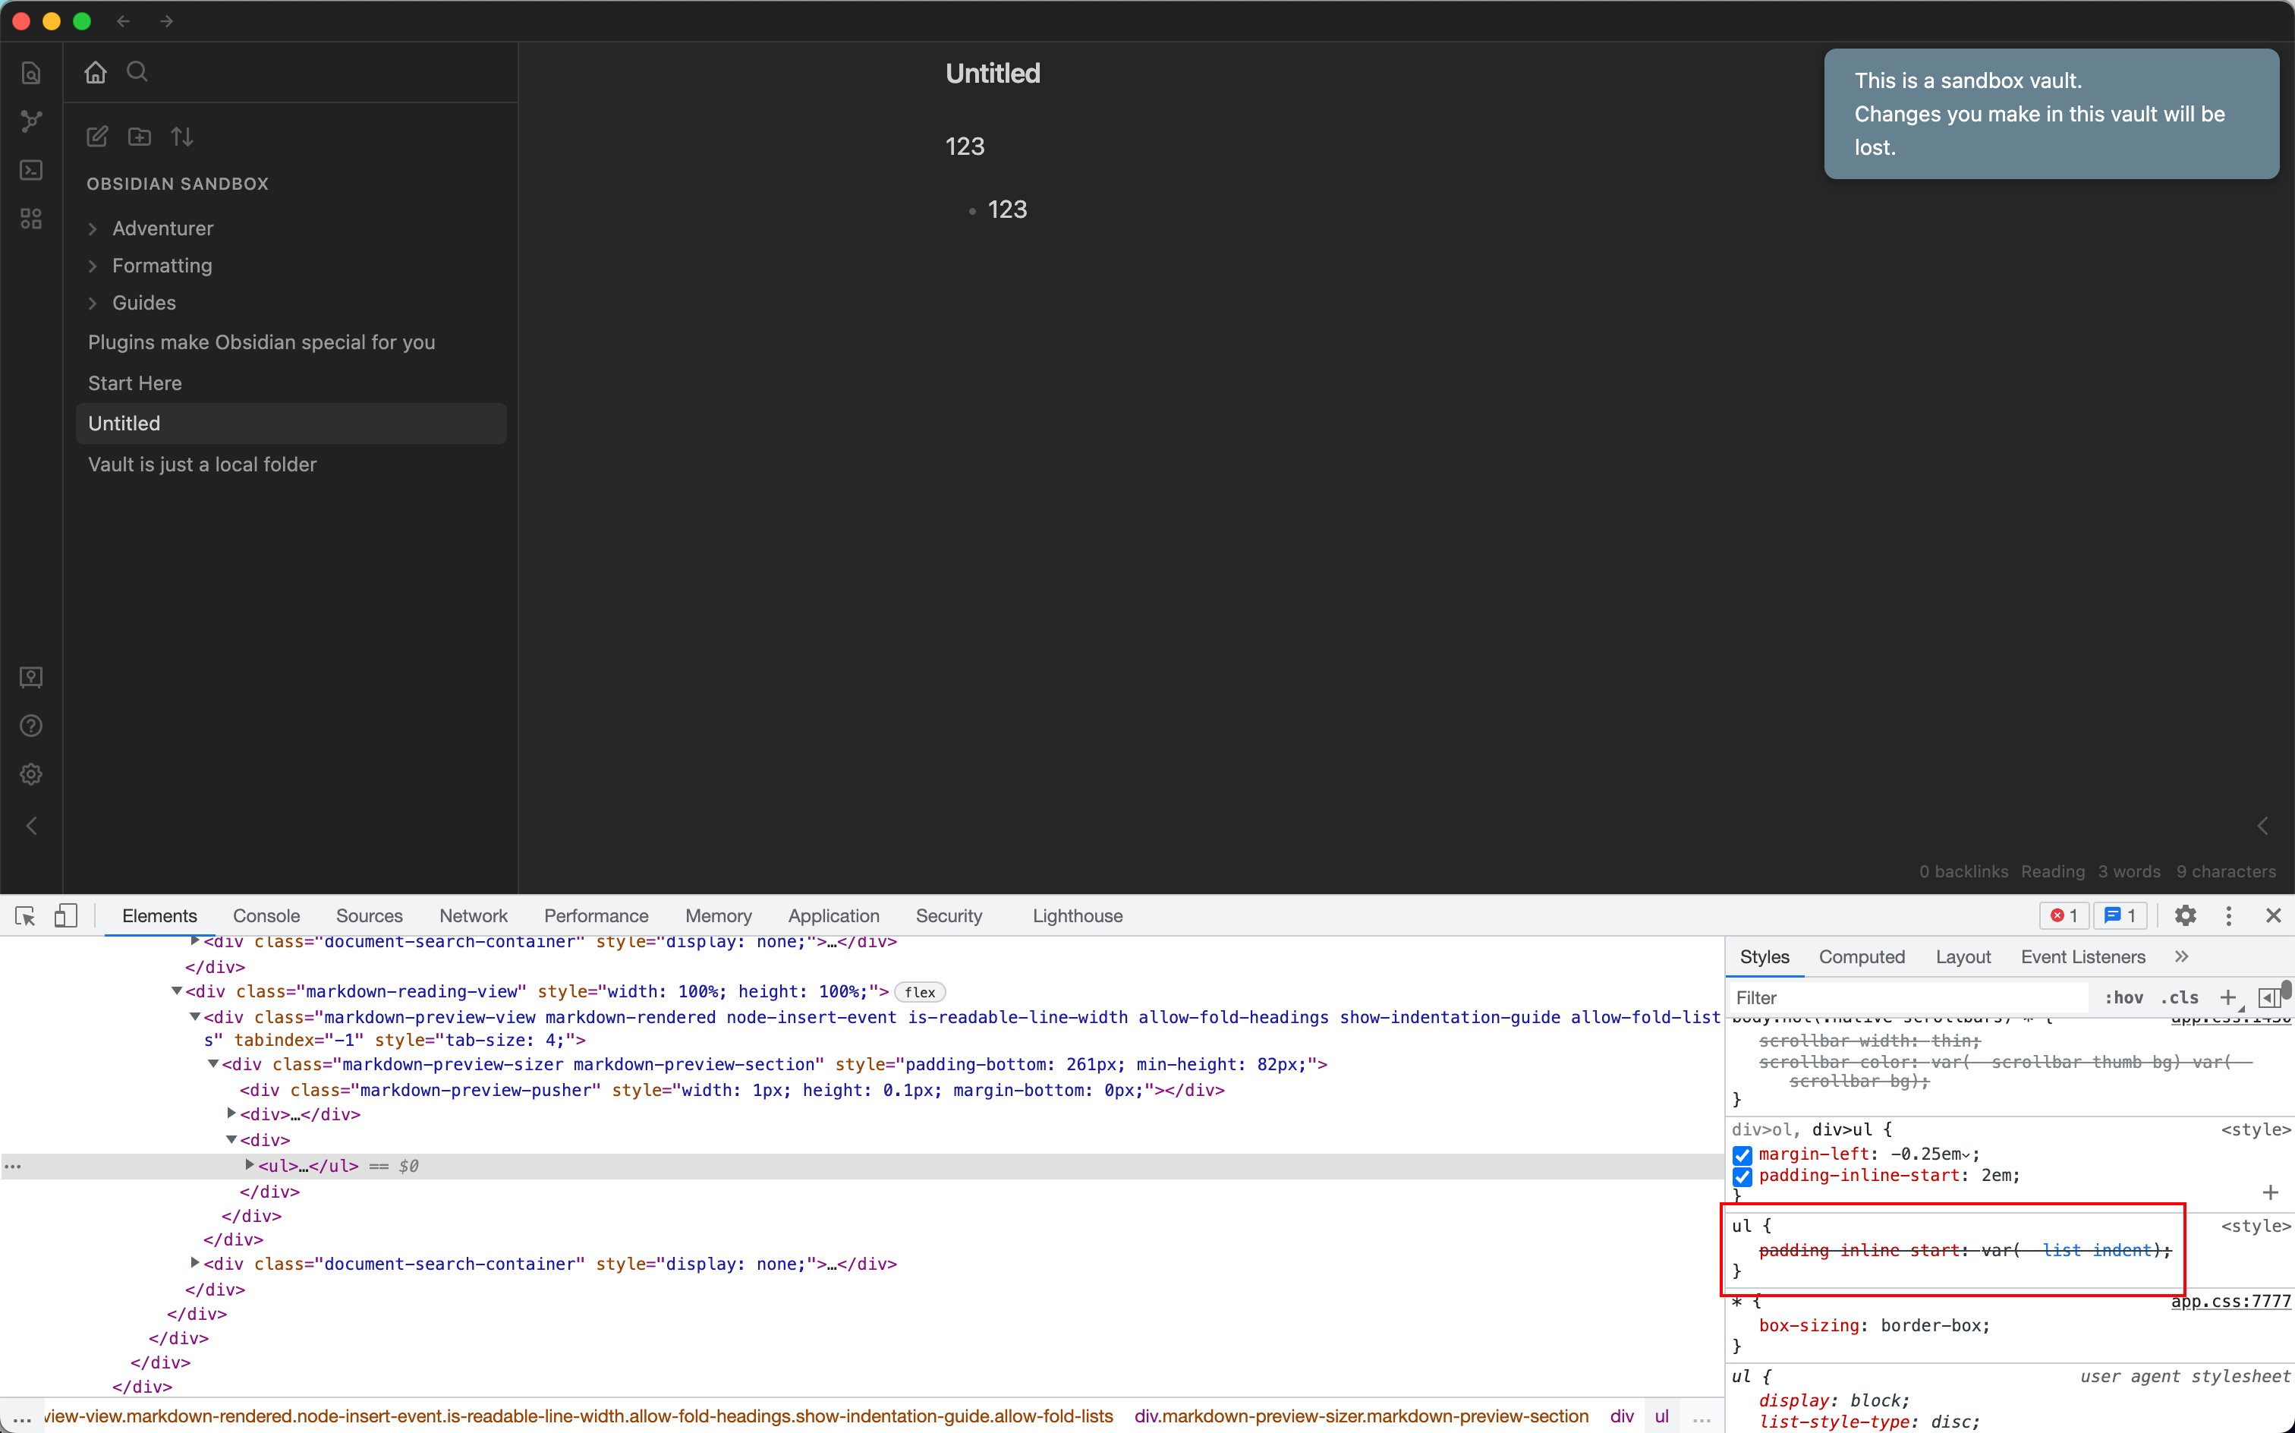Collapse the markdown-reading-view div in Elements
This screenshot has width=2295, height=1433.
click(177, 991)
